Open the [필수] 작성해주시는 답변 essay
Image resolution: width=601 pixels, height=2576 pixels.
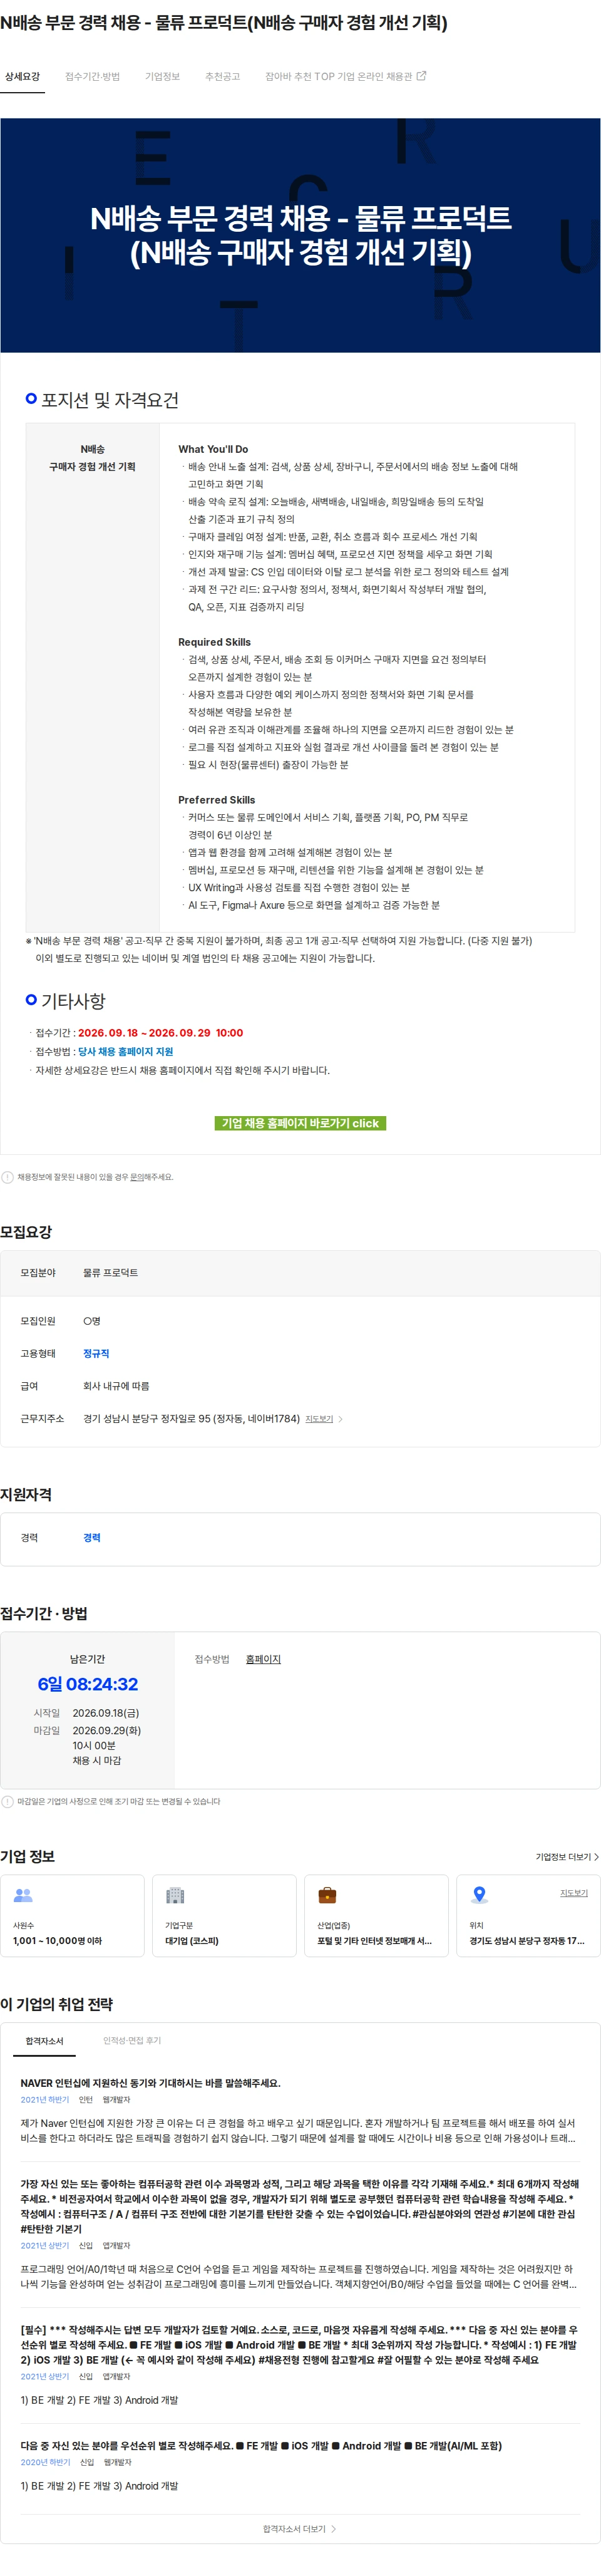[300, 2344]
